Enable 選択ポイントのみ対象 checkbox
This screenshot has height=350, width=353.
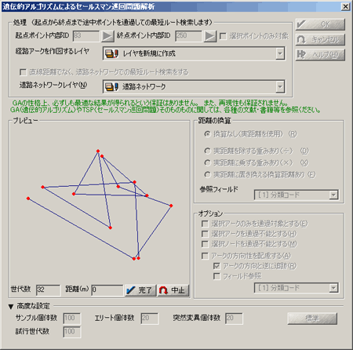[223, 36]
